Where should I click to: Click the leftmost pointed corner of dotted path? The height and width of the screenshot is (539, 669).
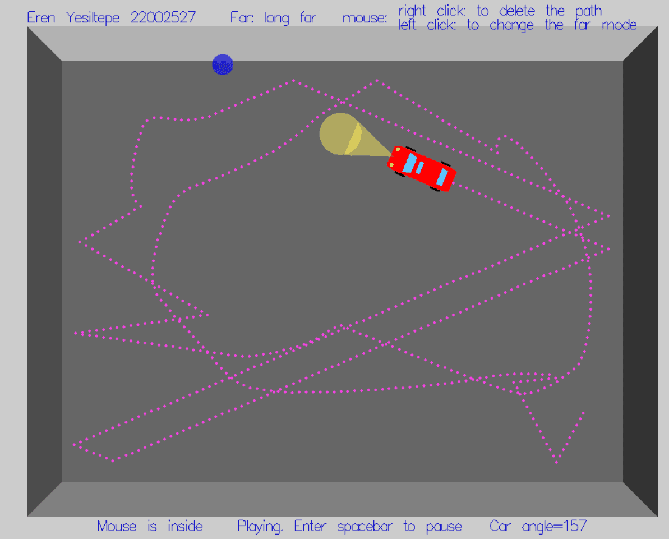tap(80, 242)
